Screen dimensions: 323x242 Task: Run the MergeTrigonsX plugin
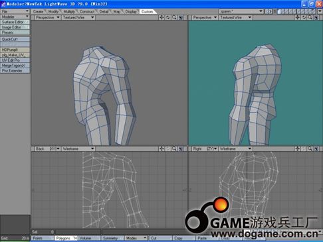15,66
